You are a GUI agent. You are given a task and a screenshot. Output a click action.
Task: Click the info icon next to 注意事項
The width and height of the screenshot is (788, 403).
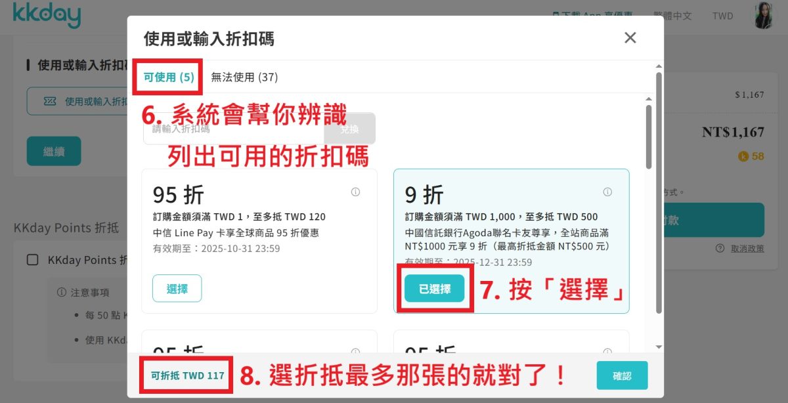62,292
